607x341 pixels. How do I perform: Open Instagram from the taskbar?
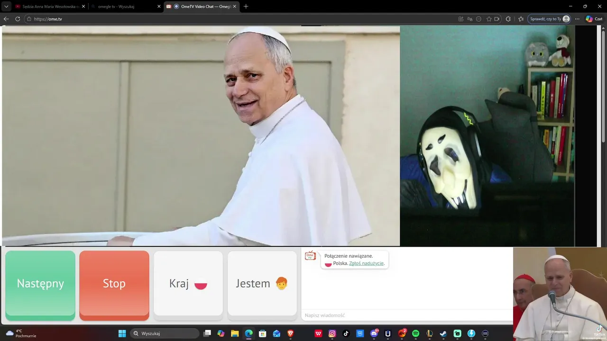(332, 333)
